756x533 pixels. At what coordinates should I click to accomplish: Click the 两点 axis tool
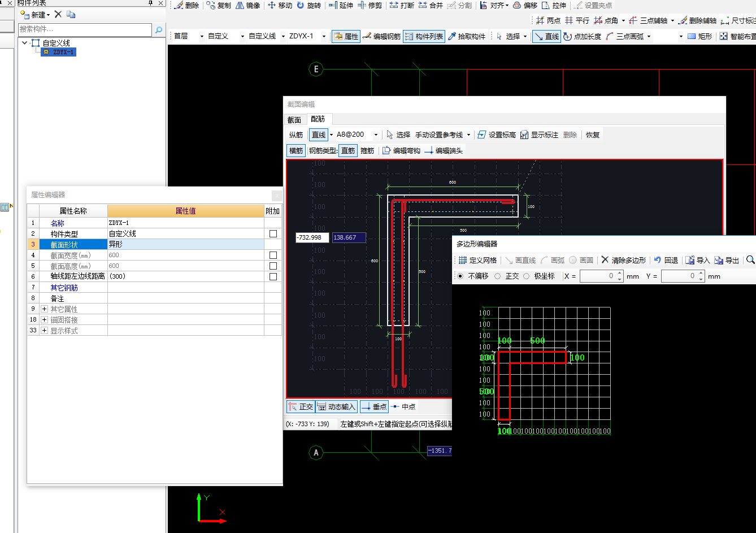548,20
